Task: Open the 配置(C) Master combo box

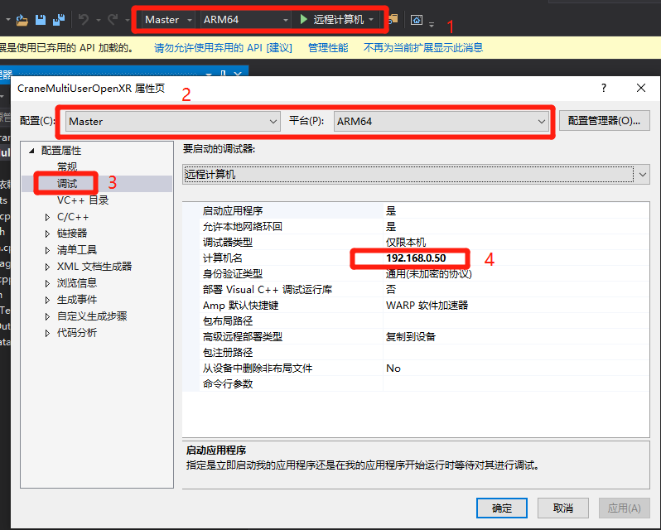Action: [173, 122]
